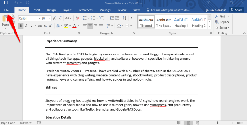Switch to the Layout tab
This screenshot has width=247, height=125.
(67, 10)
